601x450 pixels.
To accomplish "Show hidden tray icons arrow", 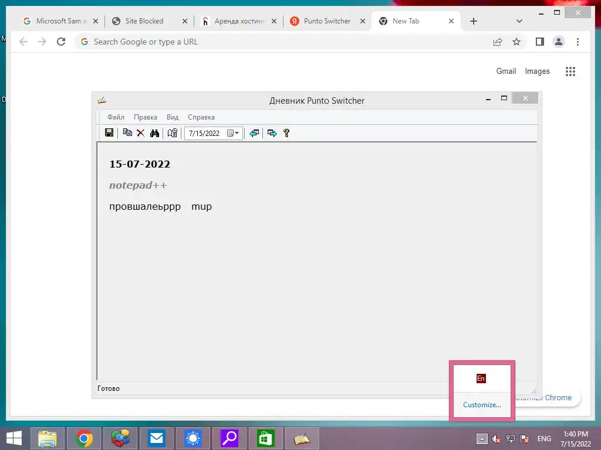I will click(x=482, y=439).
